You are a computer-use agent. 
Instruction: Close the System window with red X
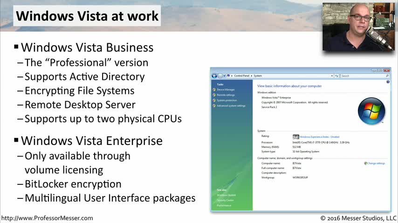point(386,70)
